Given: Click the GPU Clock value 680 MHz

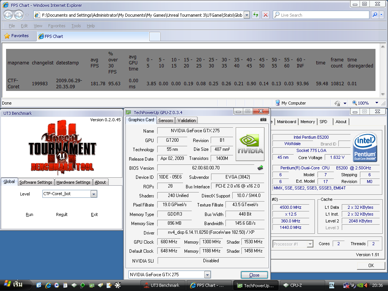Looking at the screenshot, I should (x=169, y=241).
